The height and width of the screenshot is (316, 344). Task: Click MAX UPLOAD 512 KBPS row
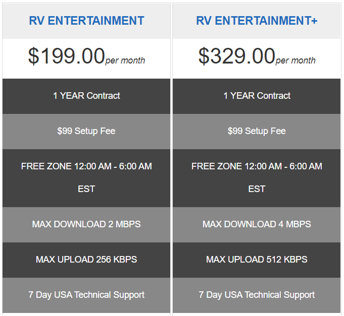click(x=257, y=260)
